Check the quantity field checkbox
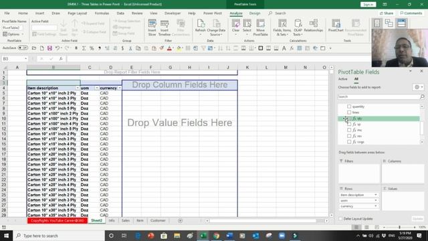This screenshot has width=428, height=241. 349,106
